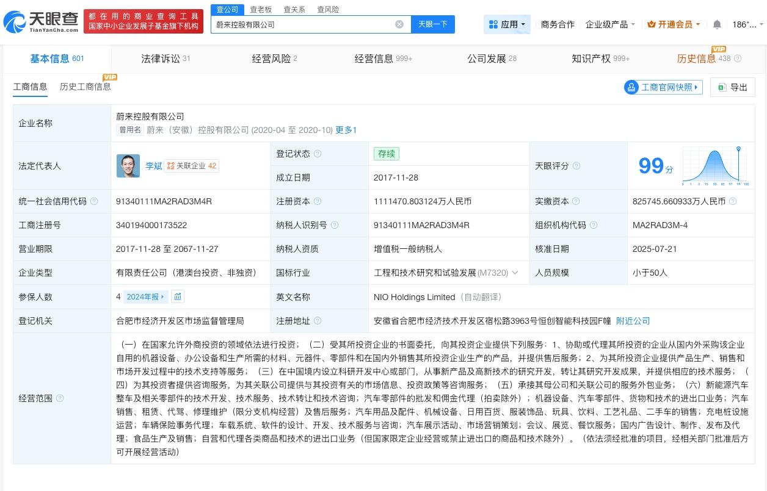Click the 导出 export button
The image size is (767, 491).
(x=733, y=87)
